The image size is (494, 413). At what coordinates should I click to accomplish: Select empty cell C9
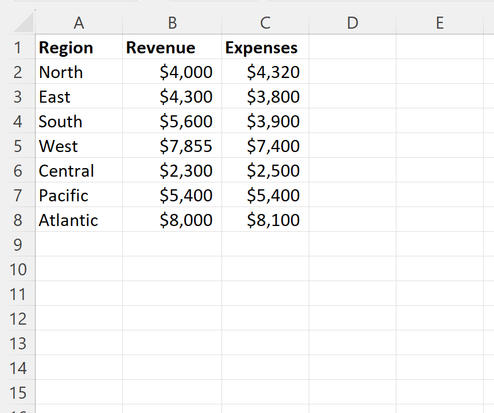click(265, 244)
